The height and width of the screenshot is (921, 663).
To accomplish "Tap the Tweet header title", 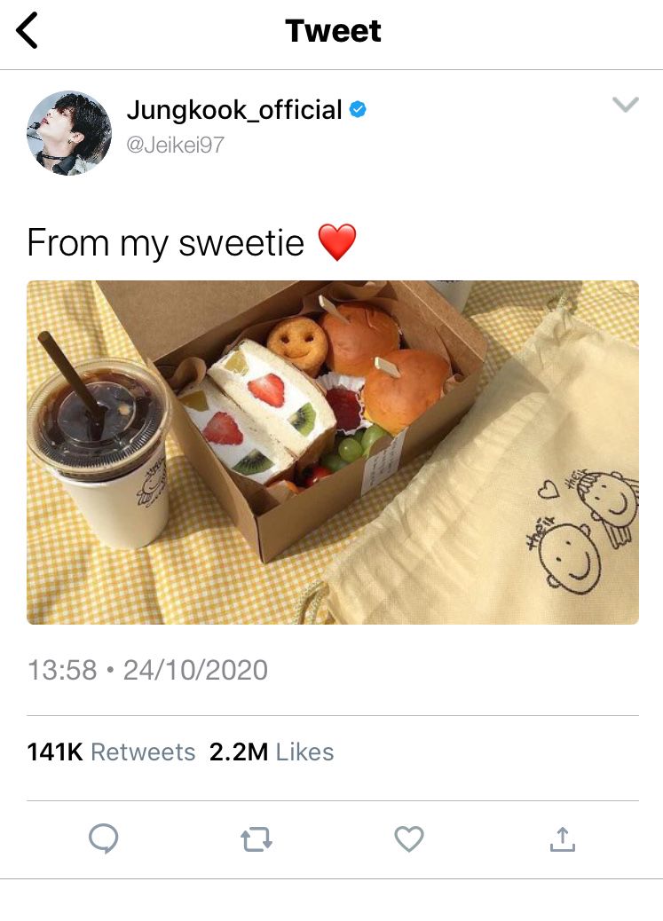I will pyautogui.click(x=333, y=30).
